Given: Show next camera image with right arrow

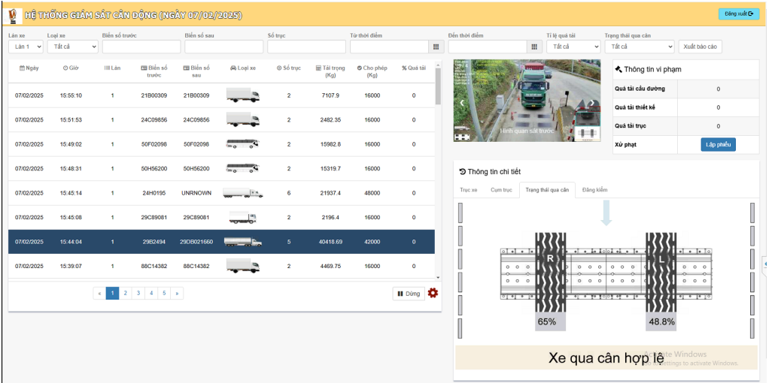Looking at the screenshot, I should 591,103.
